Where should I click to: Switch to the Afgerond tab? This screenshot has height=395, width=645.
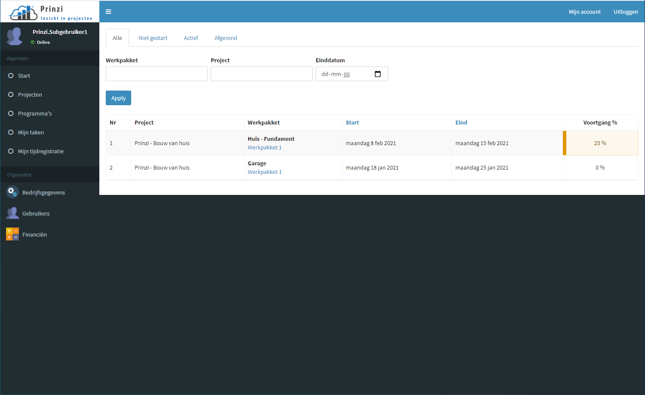tap(226, 38)
